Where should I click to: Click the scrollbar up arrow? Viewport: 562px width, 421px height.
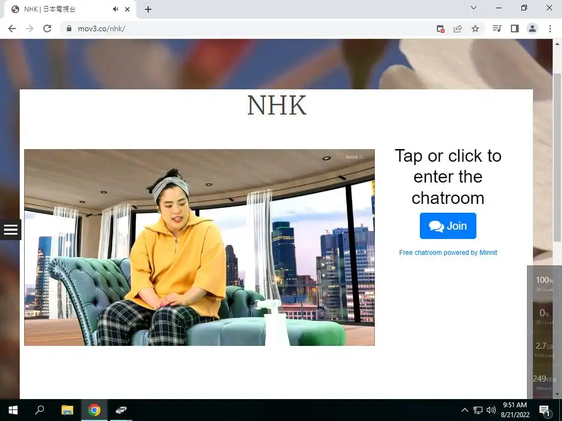557,44
